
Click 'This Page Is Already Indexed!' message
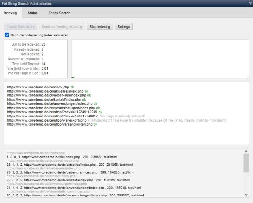coord(122,116)
